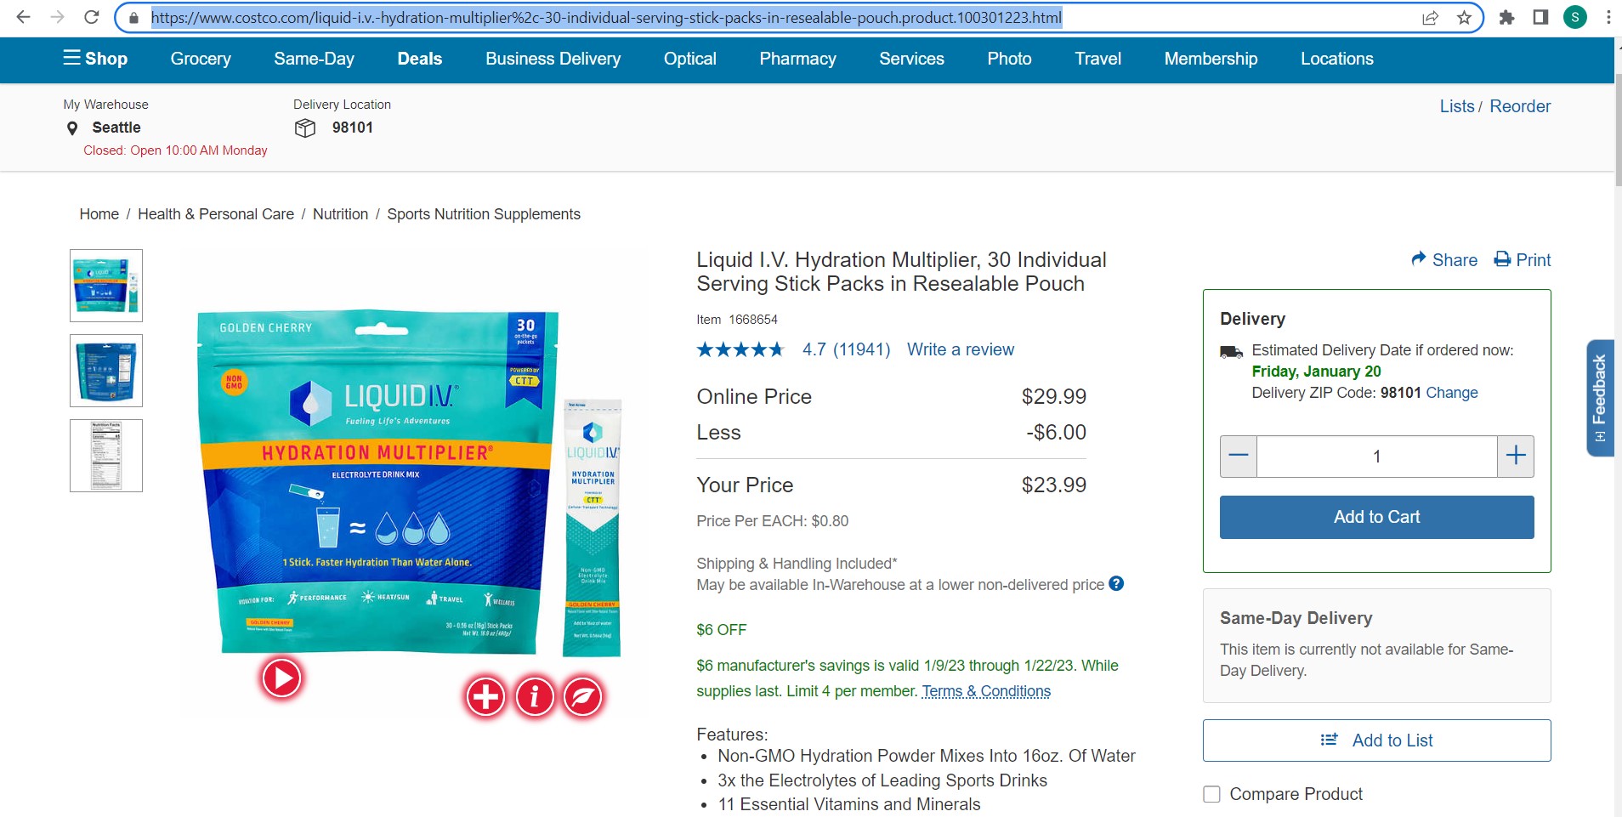Screen dimensions: 1622x817
Task: Open the shipping info question mark tooltip
Action: click(x=1116, y=583)
